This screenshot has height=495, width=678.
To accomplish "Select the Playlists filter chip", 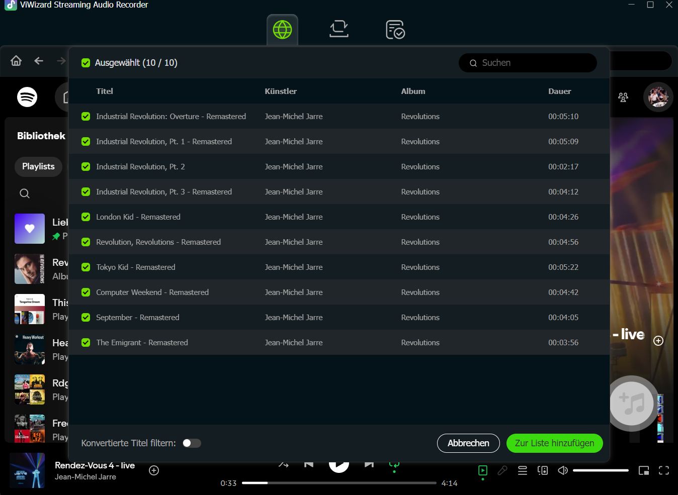I will (38, 166).
